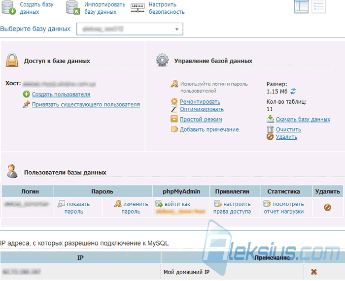Click Оптимизировать link
Image resolution: width=345 pixels, height=281 pixels.
pyautogui.click(x=202, y=109)
